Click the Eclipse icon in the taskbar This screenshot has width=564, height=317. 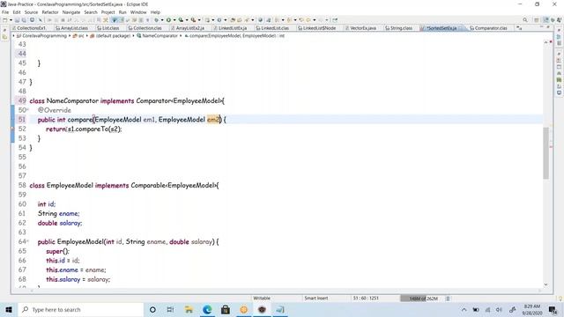(262, 309)
